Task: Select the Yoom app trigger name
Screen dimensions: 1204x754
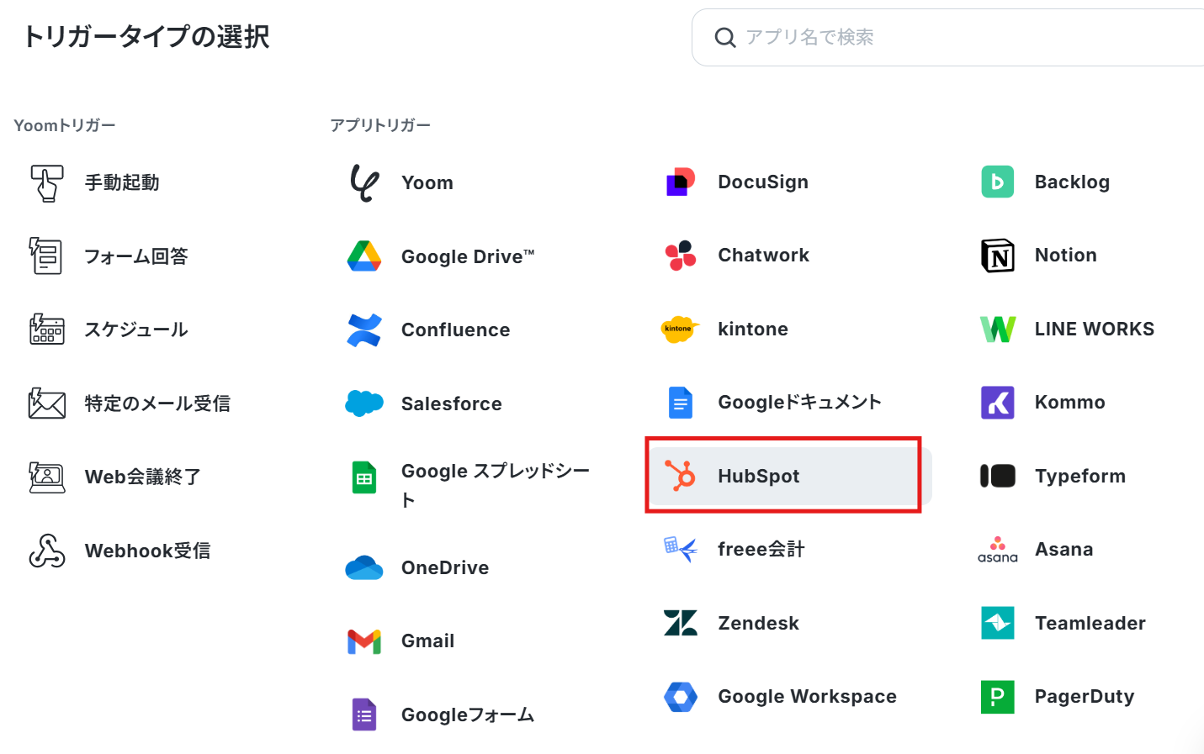Action: point(427,182)
